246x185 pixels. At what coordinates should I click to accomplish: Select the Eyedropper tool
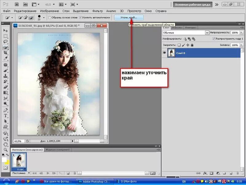6,59
